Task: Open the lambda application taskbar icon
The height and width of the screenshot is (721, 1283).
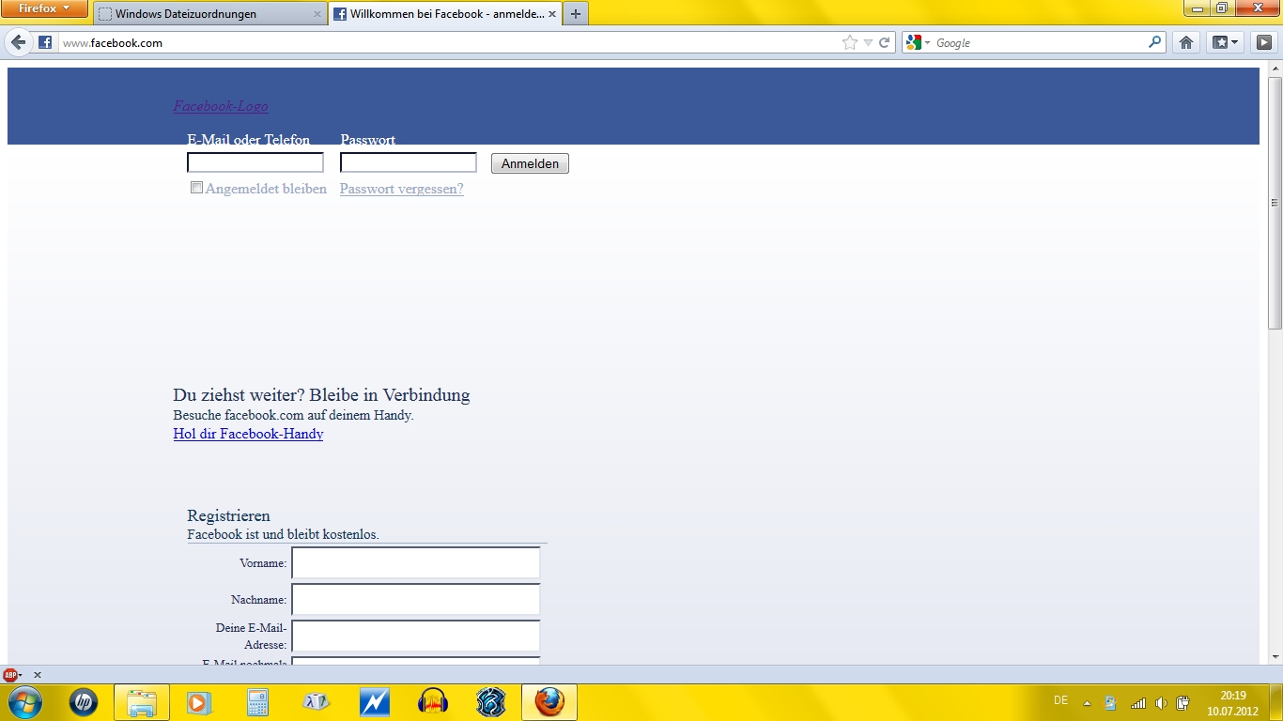Action: (317, 701)
